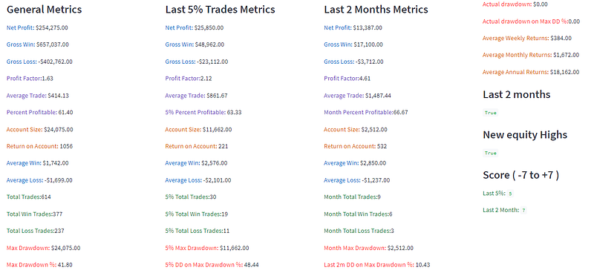Select the True badge under New equity Highs
The height and width of the screenshot is (273, 594).
(x=490, y=154)
